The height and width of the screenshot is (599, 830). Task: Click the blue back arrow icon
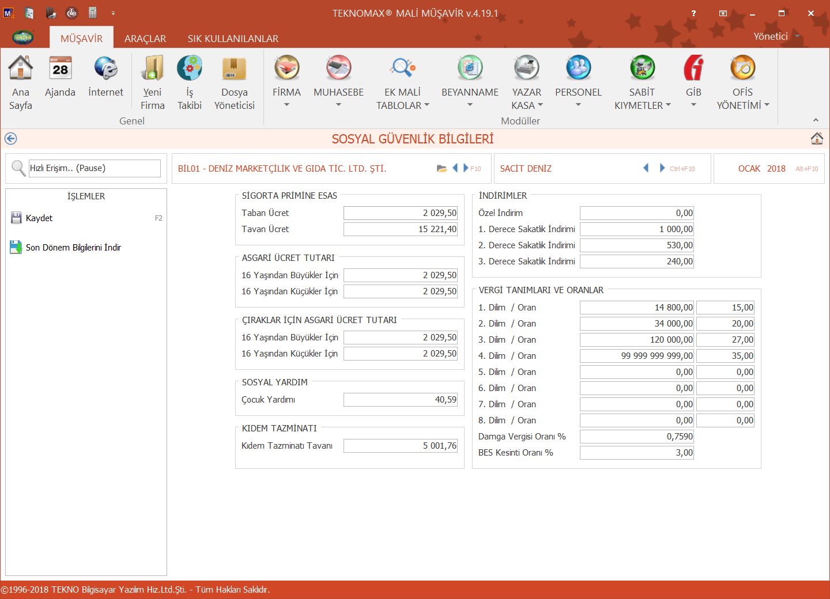pos(10,139)
